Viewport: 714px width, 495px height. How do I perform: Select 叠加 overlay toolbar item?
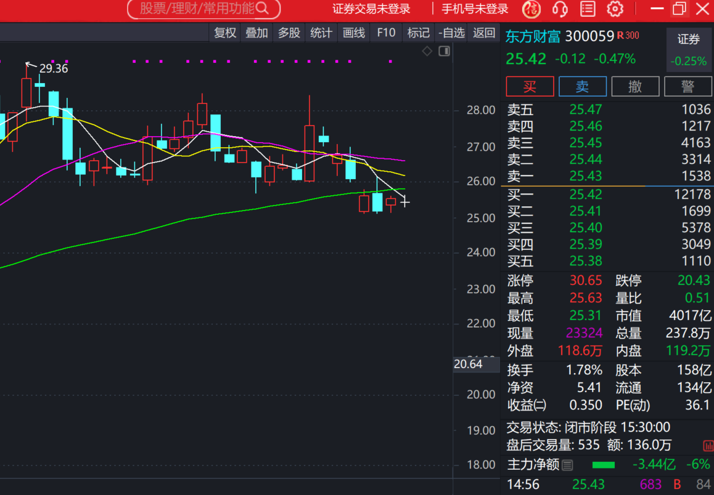[x=256, y=33]
